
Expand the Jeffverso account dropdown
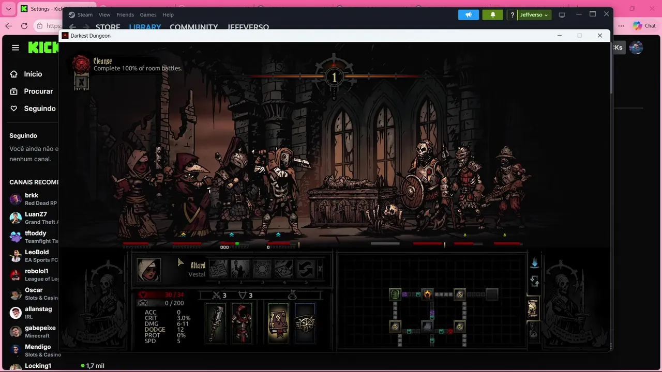pos(535,15)
